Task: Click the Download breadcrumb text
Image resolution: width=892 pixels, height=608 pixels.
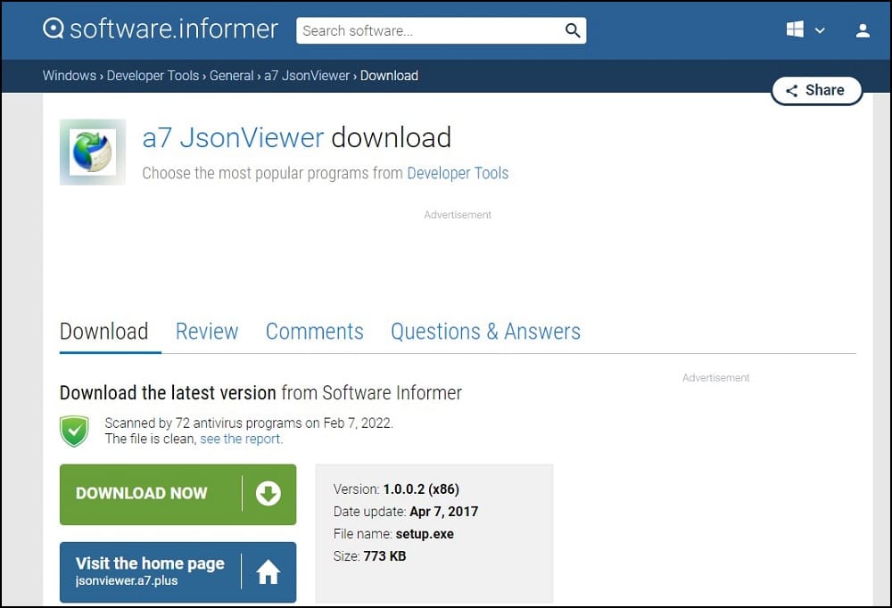Action: pos(389,76)
